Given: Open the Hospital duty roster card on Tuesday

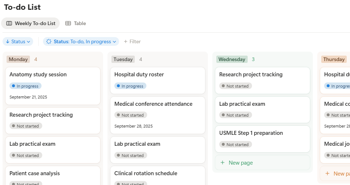Looking at the screenshot, I should click(139, 75).
